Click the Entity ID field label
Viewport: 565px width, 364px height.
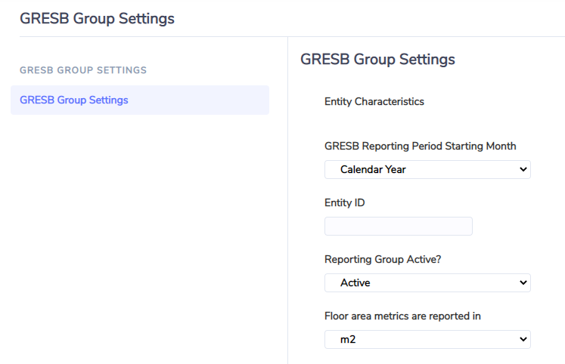(344, 203)
